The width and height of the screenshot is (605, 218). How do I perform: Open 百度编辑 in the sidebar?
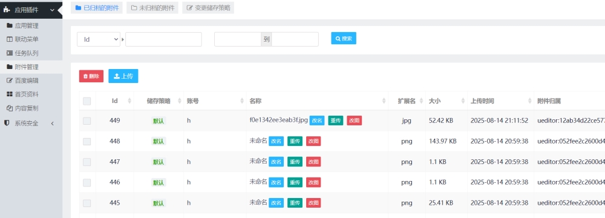27,81
